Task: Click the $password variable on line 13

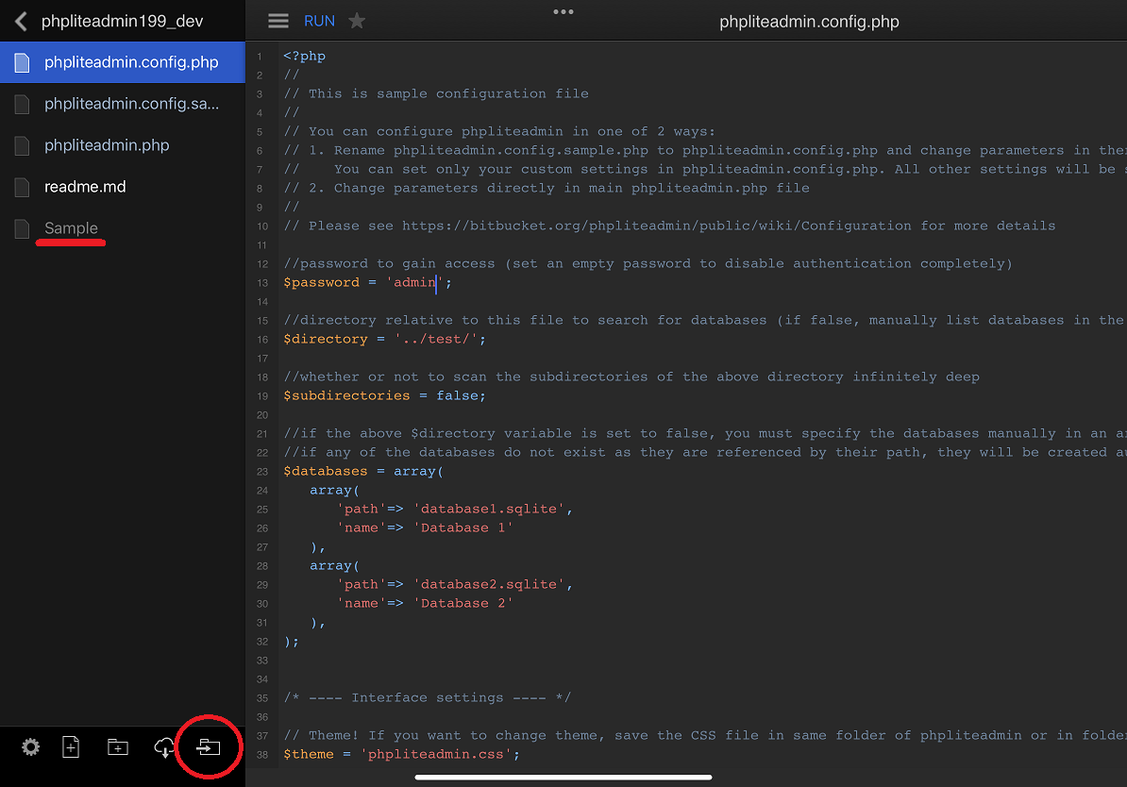Action: click(x=321, y=282)
